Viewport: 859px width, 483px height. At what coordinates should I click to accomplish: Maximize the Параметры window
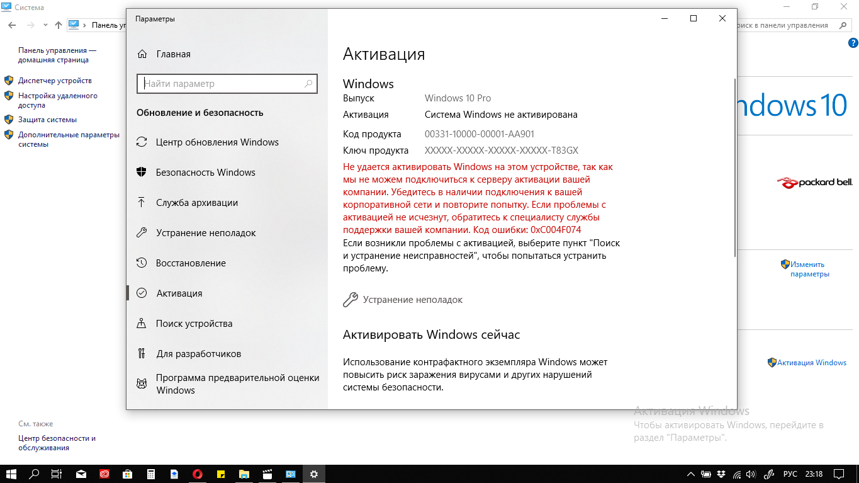coord(693,19)
